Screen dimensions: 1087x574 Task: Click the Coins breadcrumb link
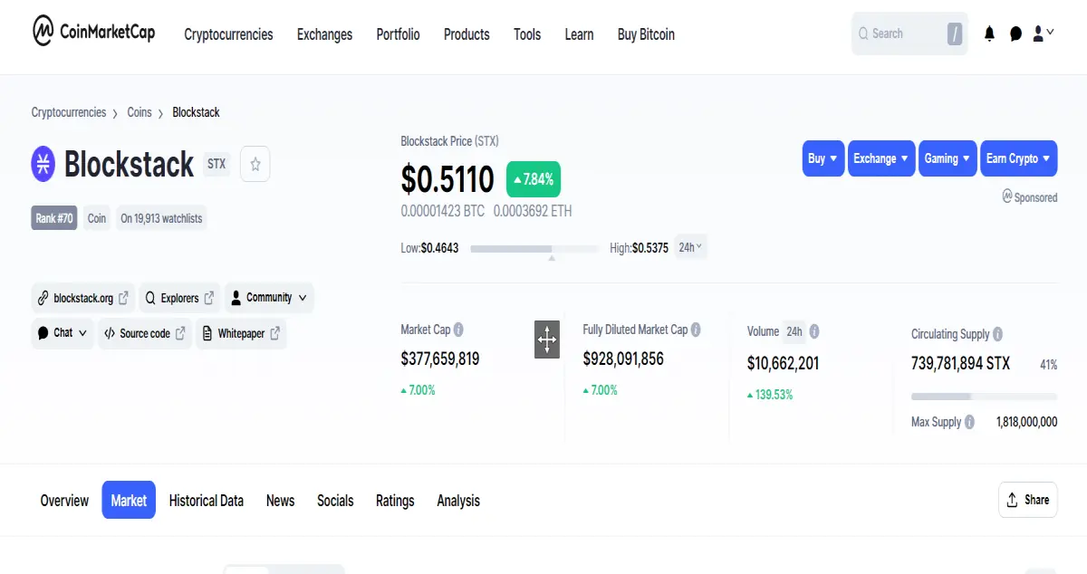pos(139,112)
